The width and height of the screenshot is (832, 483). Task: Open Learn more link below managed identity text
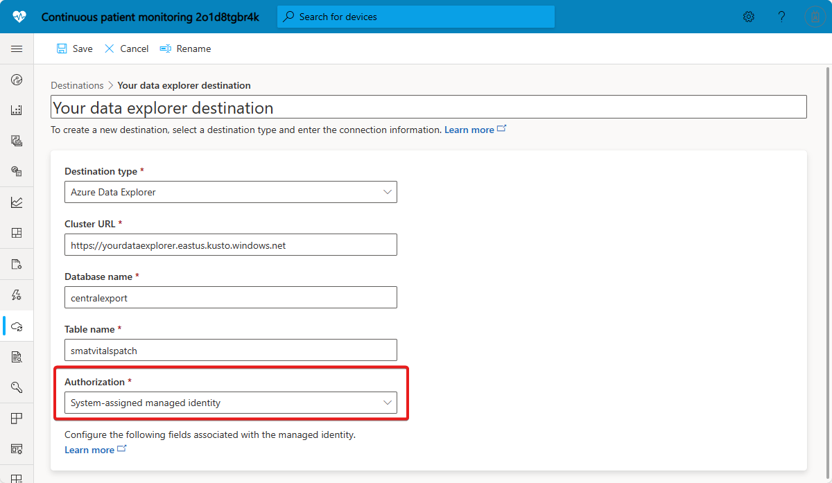click(x=89, y=450)
